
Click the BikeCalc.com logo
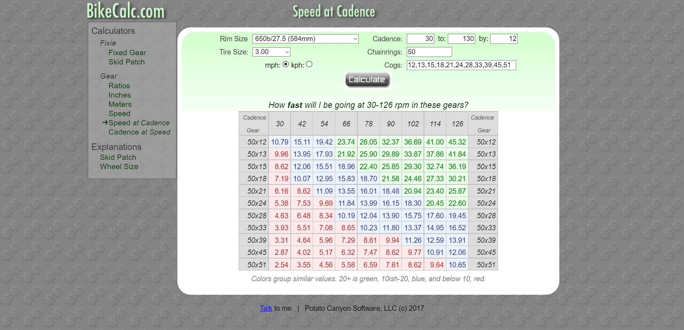(x=125, y=11)
